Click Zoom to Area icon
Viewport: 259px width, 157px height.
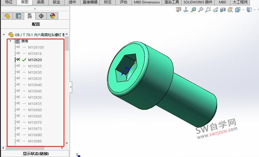tap(208, 10)
